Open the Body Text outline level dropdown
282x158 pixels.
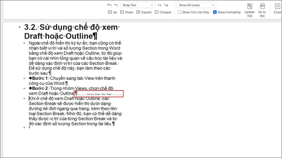coord(138,5)
